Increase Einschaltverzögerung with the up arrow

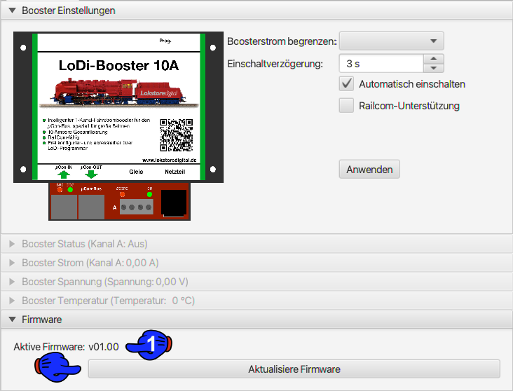pyautogui.click(x=434, y=59)
